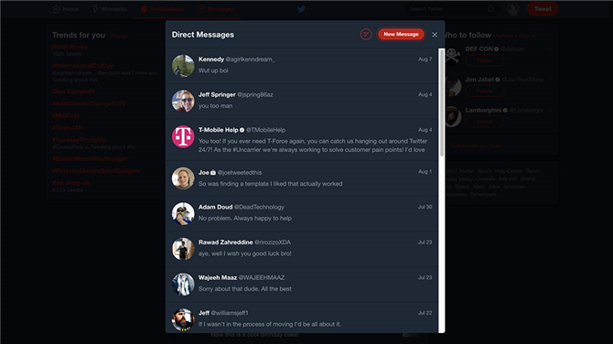613x344 pixels.
Task: Click the verified badge next to T-Mobile Help
Action: coord(242,130)
